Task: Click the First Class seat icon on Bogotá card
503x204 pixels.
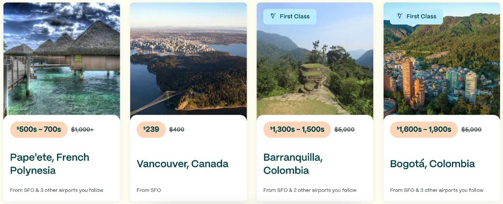Action: click(400, 16)
